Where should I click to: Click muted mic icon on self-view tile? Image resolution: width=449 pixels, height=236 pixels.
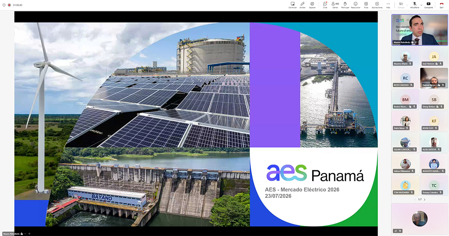[x=400, y=231]
